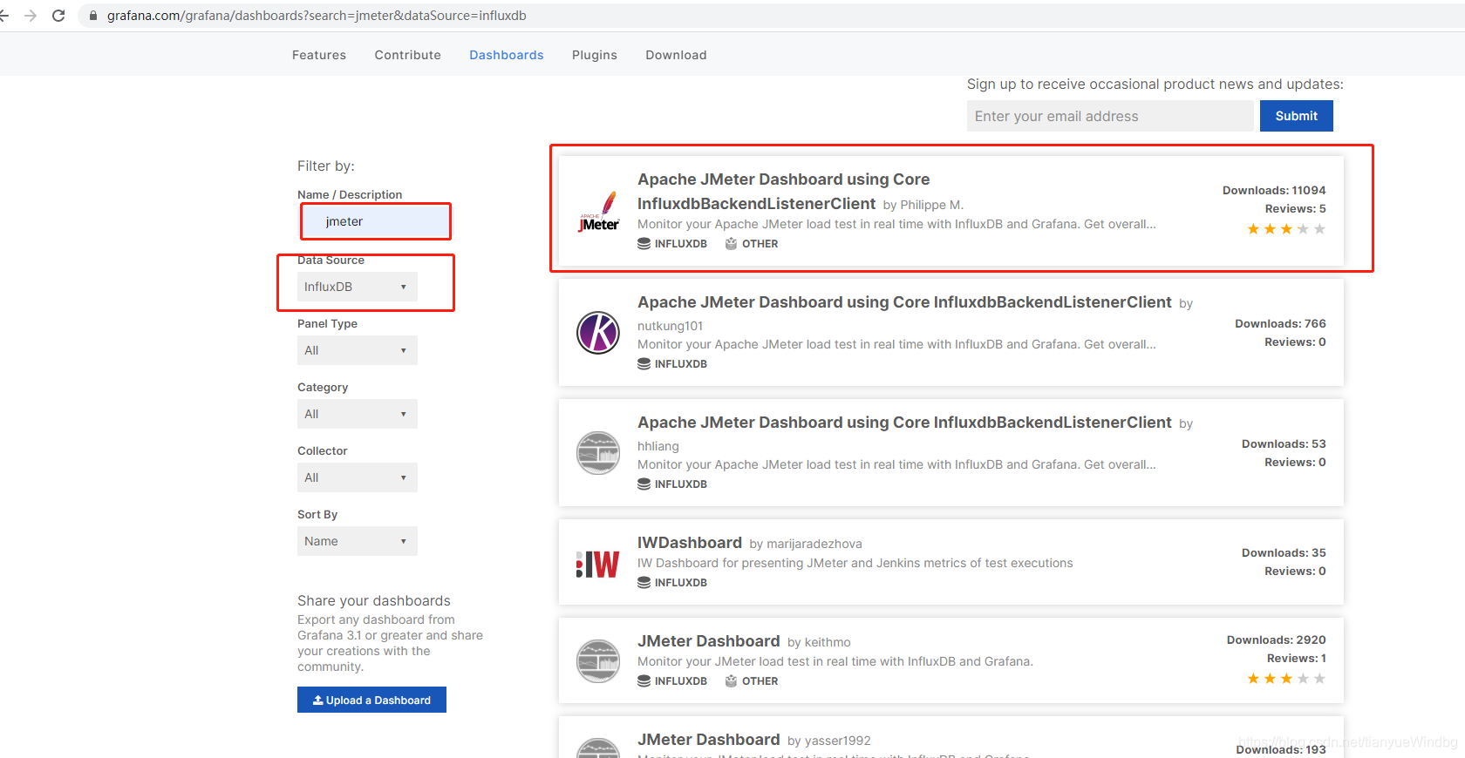The width and height of the screenshot is (1465, 758).
Task: Open the IWDashboard title link
Action: click(x=690, y=543)
